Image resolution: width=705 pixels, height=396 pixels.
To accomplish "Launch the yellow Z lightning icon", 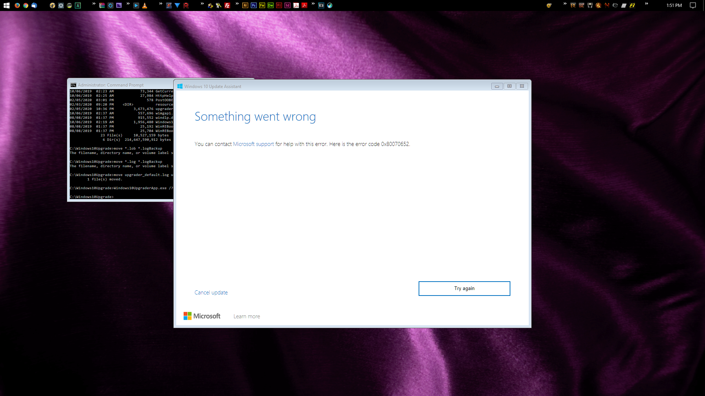I will click(632, 5).
